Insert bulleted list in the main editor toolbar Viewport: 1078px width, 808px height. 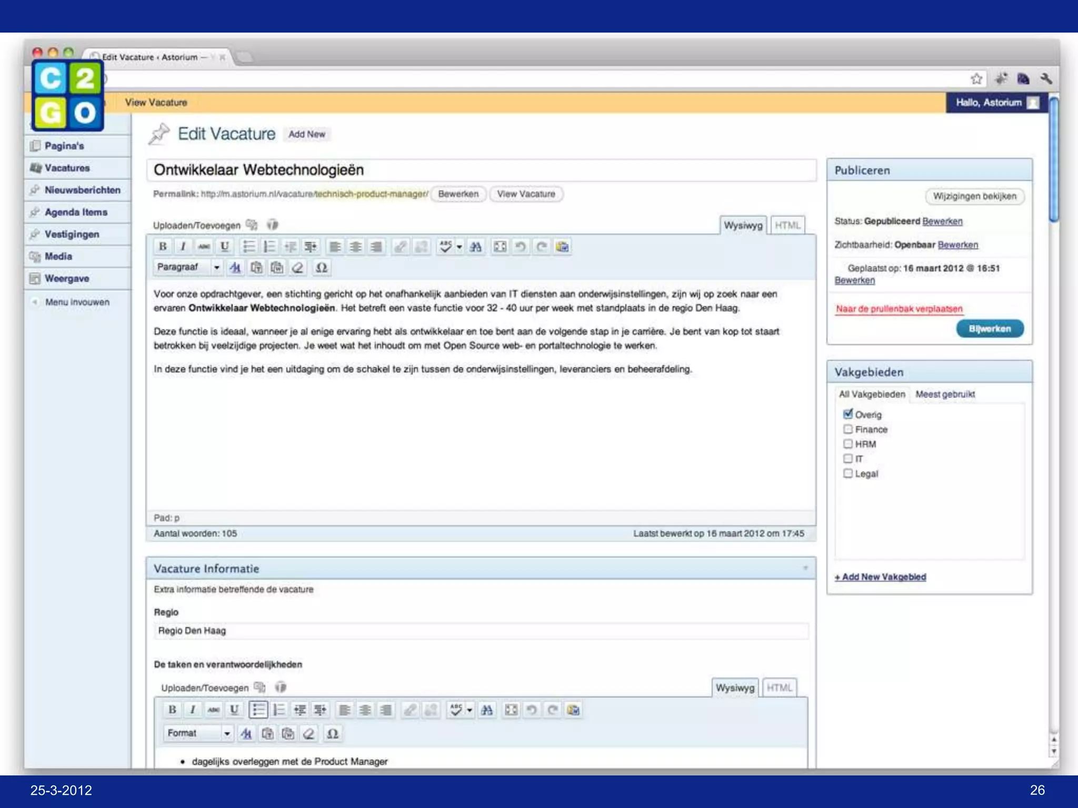coord(248,246)
